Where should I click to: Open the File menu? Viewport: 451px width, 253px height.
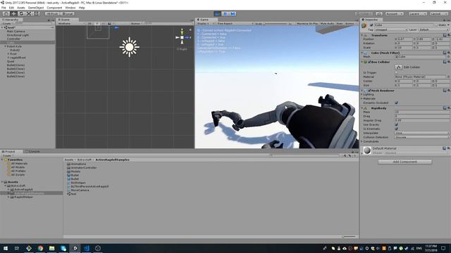click(4, 8)
